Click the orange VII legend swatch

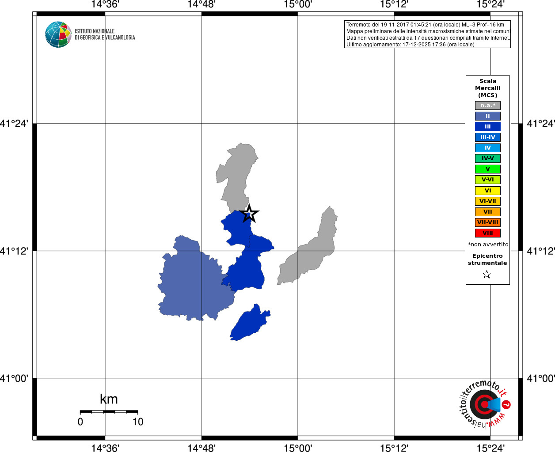pyautogui.click(x=488, y=212)
